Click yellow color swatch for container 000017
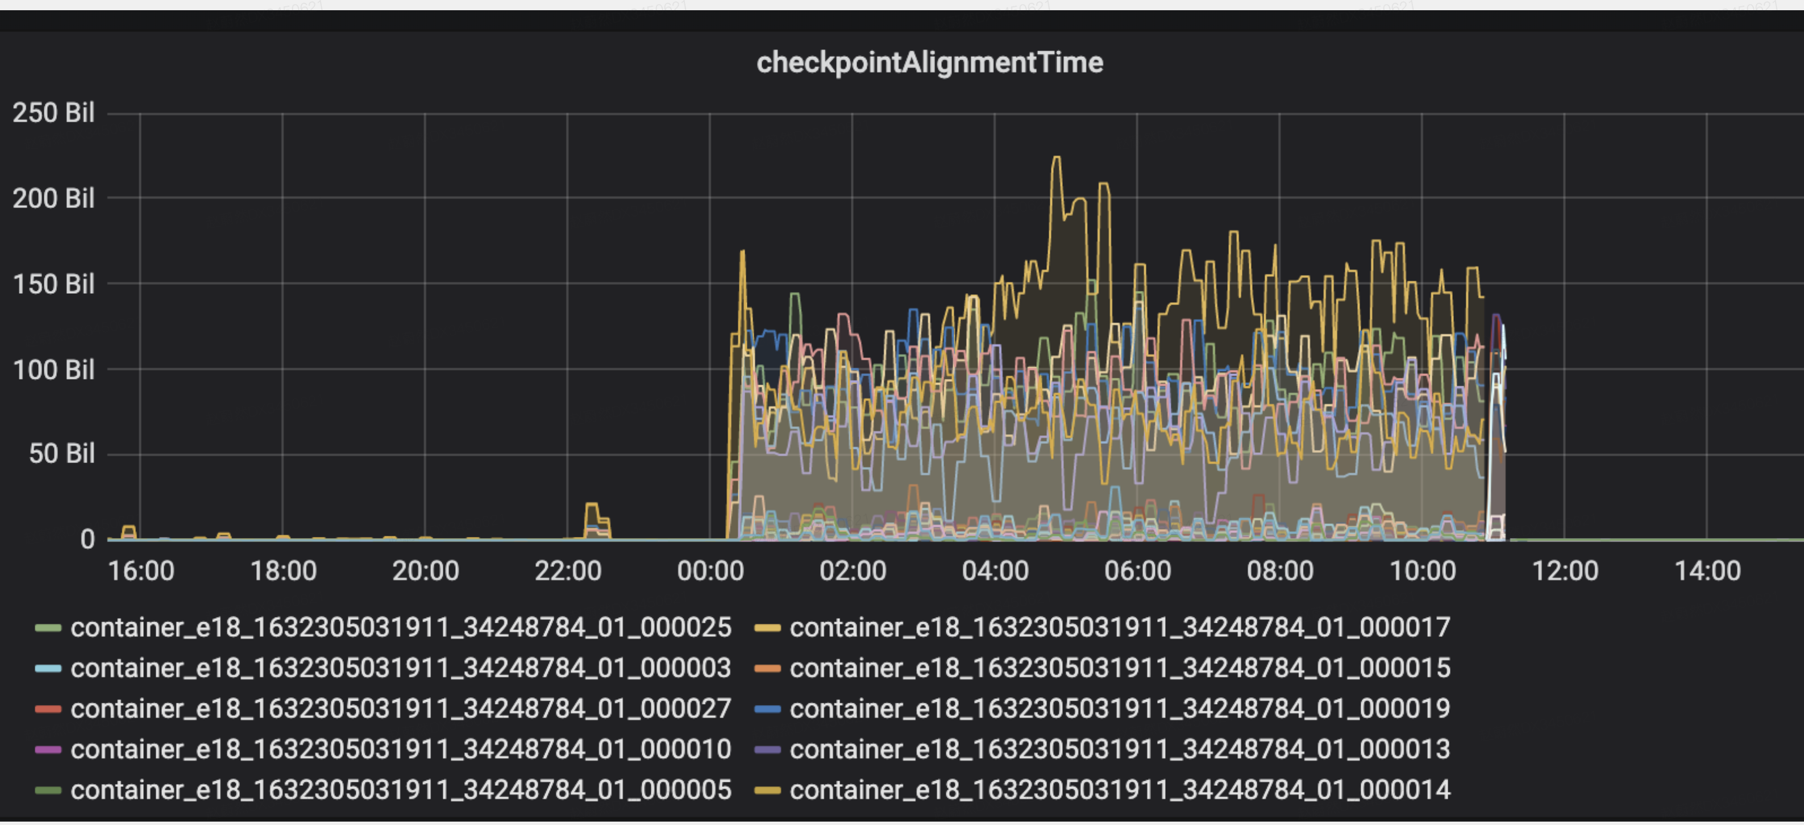 point(767,628)
